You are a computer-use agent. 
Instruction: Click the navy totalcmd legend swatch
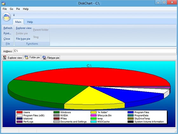(x=19, y=118)
